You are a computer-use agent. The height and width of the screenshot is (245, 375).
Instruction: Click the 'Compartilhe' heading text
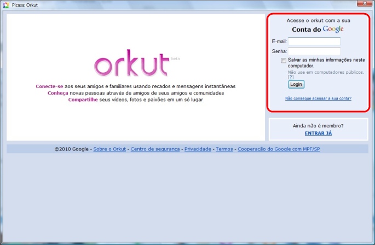(x=83, y=100)
